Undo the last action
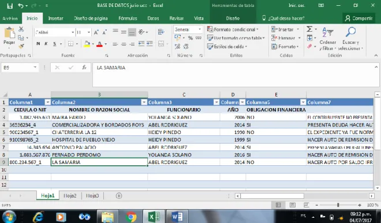The width and height of the screenshot is (381, 223). pyautogui.click(x=21, y=6)
